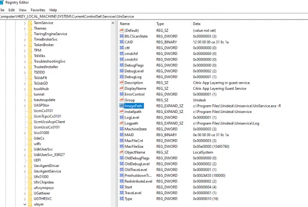
Task: Select the UGatherer tree key
Action: [x=42, y=193]
